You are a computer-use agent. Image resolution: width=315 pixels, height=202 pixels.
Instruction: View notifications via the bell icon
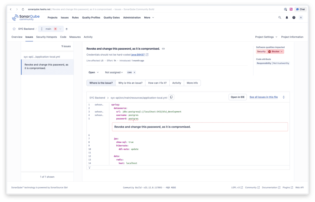pos(287,18)
